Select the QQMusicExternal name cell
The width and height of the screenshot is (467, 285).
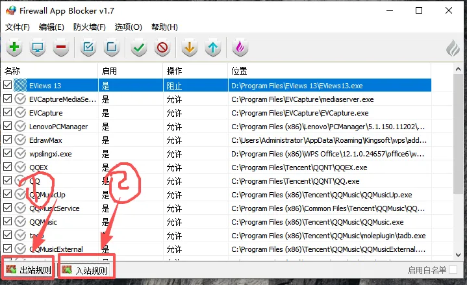click(x=56, y=249)
